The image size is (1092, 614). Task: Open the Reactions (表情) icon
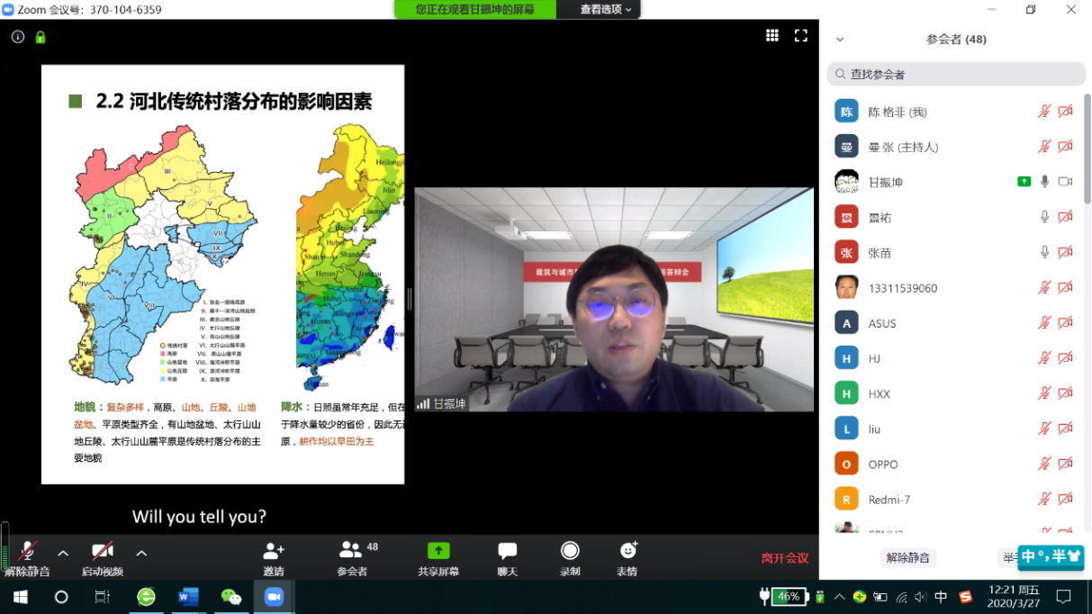click(628, 551)
